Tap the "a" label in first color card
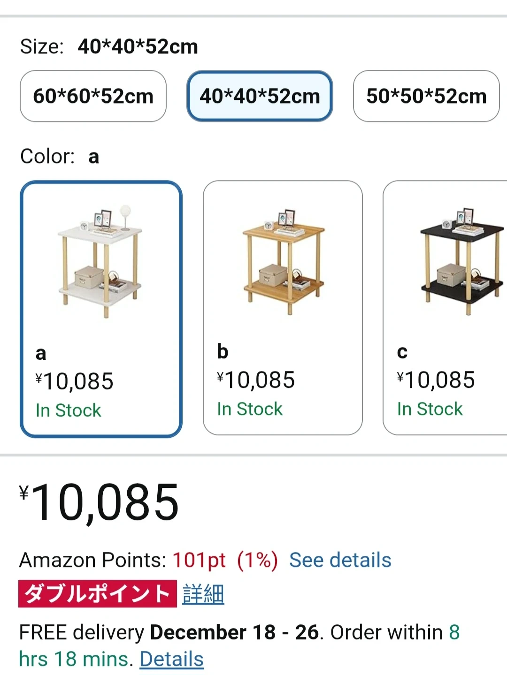 41,353
